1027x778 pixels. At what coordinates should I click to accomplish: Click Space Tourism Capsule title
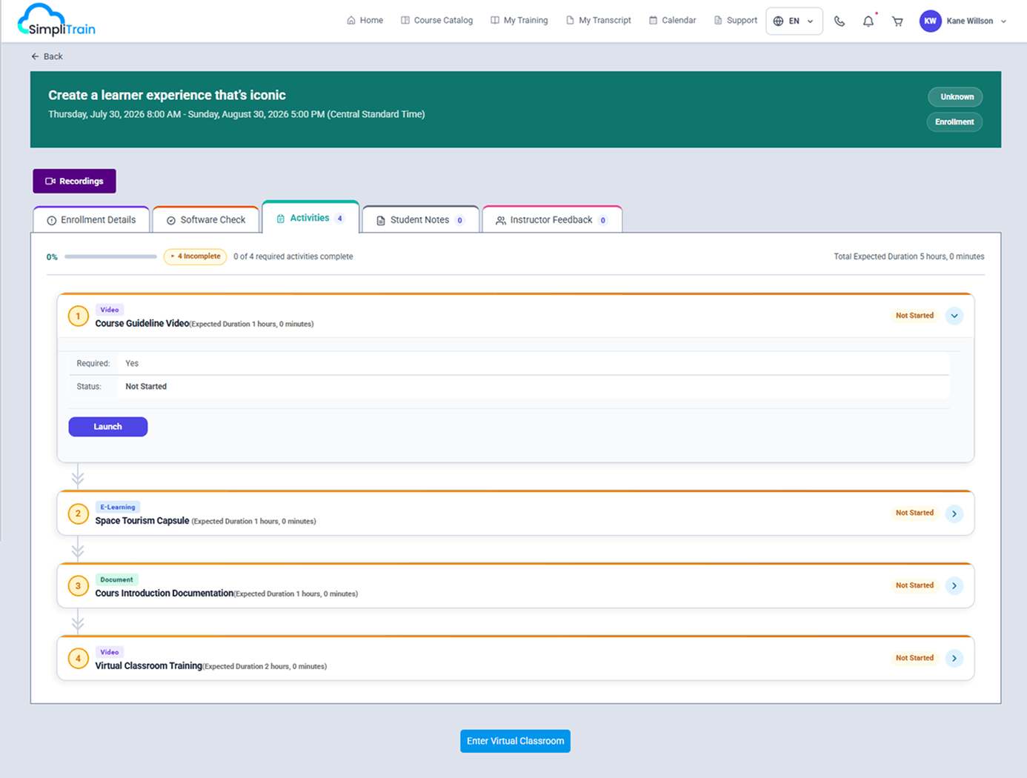pos(142,521)
